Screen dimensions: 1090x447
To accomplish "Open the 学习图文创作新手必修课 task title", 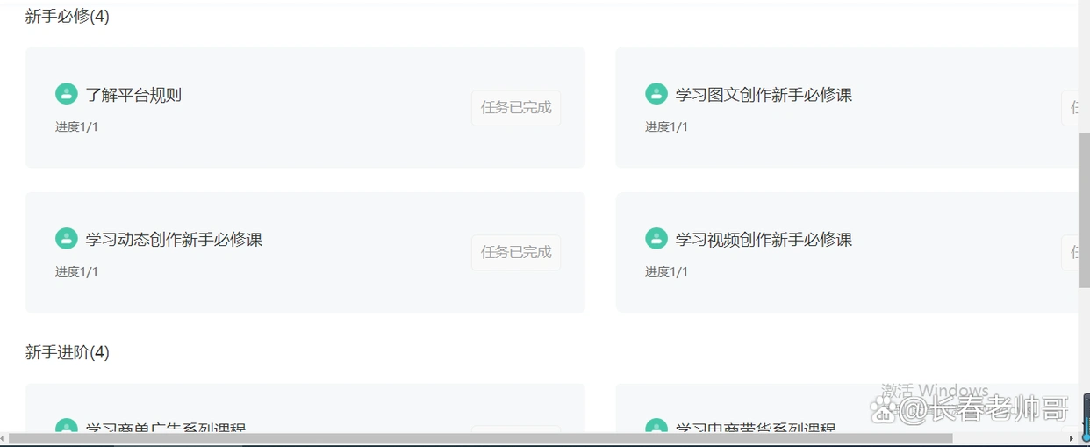I will 764,95.
